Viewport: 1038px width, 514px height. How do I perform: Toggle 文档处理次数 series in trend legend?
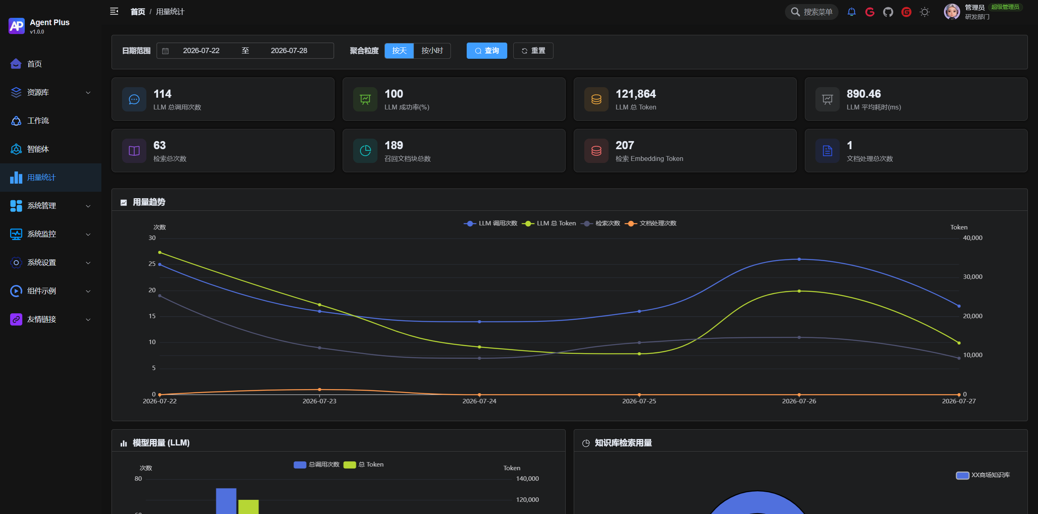[x=651, y=223]
